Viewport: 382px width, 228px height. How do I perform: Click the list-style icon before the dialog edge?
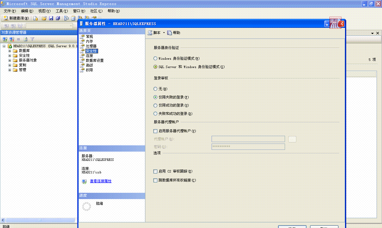click(x=73, y=18)
